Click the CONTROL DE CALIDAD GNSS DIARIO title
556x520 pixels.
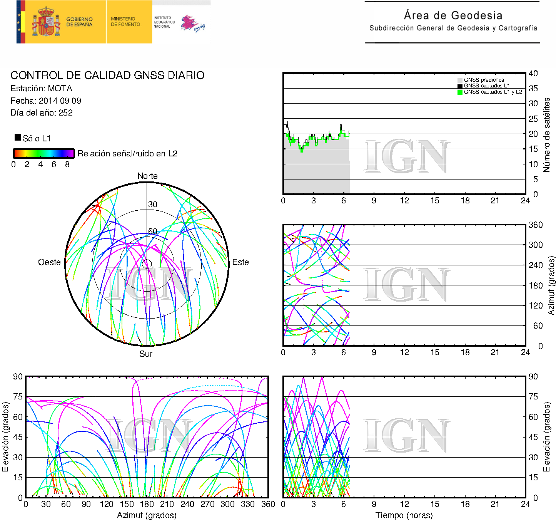(107, 75)
